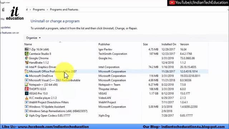Image resolution: width=229 pixels, height=129 pixels.
Task: Open the Organize dropdown menu
Action: tap(33, 38)
